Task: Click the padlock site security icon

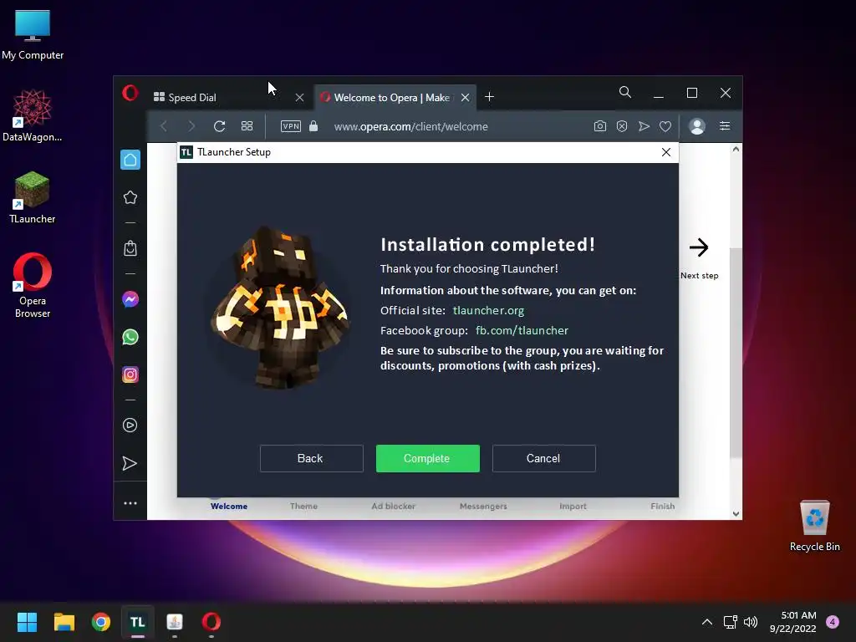Action: tap(313, 126)
